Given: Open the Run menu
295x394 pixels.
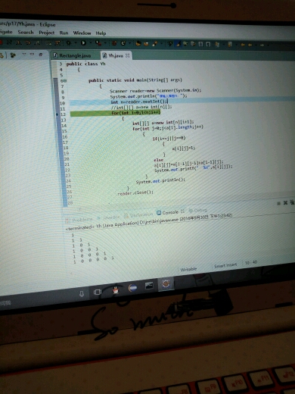Looking at the screenshot, I should (64, 33).
